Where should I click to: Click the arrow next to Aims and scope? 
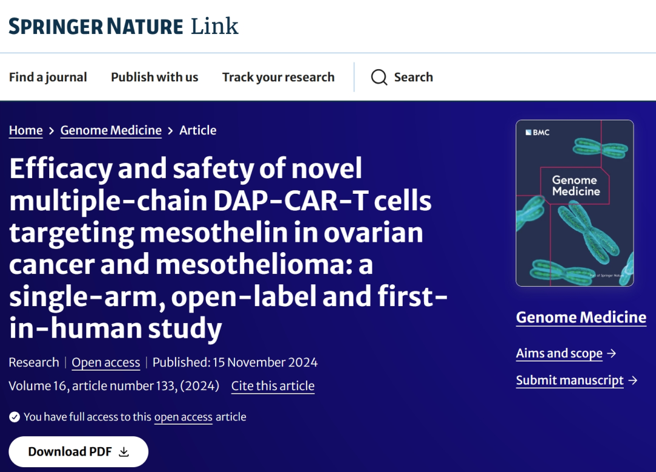coord(612,353)
